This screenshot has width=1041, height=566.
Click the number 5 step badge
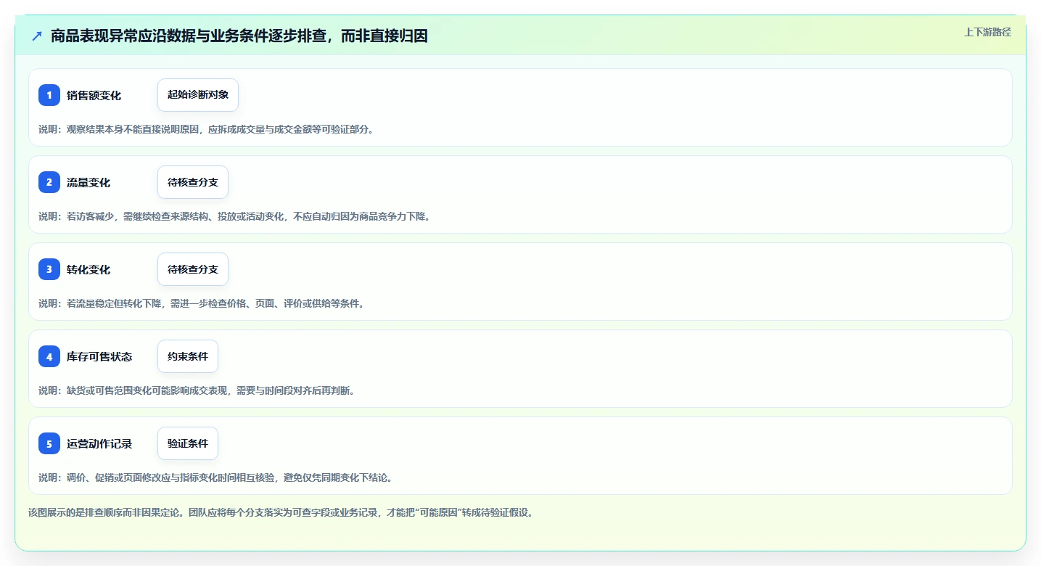(49, 443)
